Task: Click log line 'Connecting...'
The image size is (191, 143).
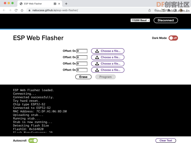Action: click(x=24, y=94)
